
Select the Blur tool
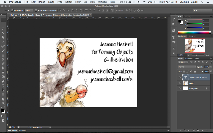point(3,72)
